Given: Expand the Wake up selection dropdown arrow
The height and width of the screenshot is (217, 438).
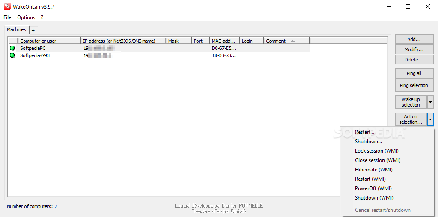Looking at the screenshot, I should 430,102.
